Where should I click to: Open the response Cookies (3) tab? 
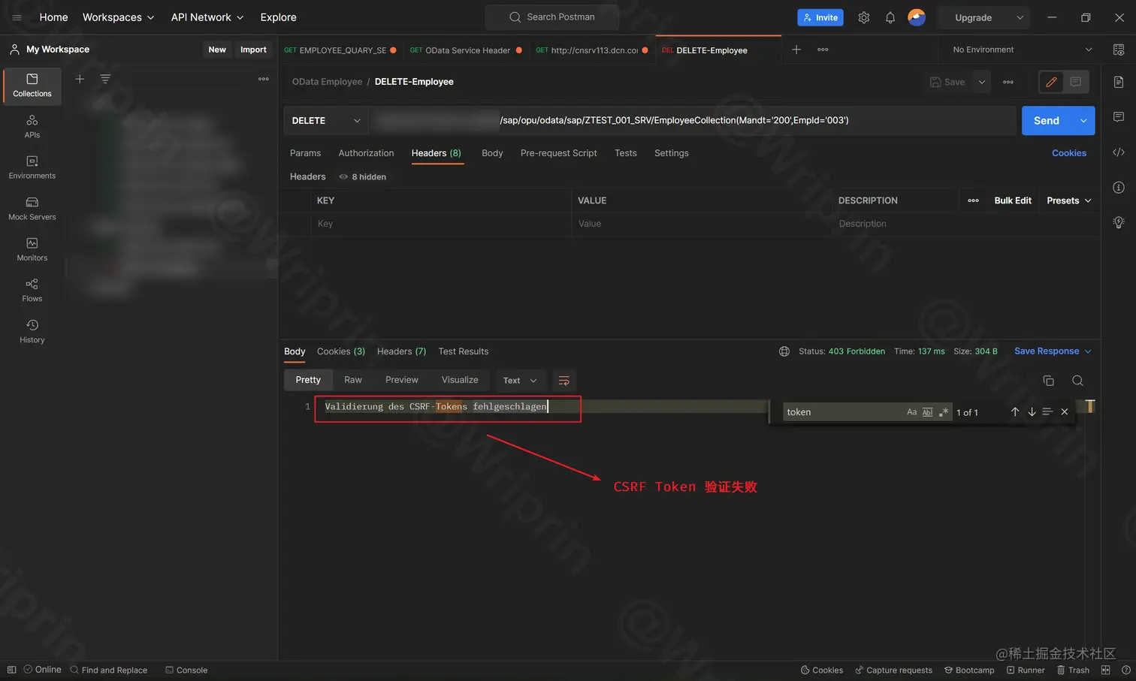tap(341, 351)
